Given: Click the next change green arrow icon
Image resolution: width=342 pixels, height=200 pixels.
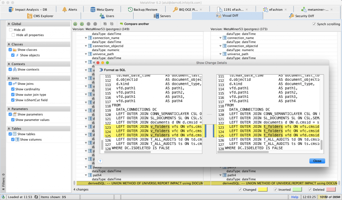Looking at the screenshot, I should point(82,24).
